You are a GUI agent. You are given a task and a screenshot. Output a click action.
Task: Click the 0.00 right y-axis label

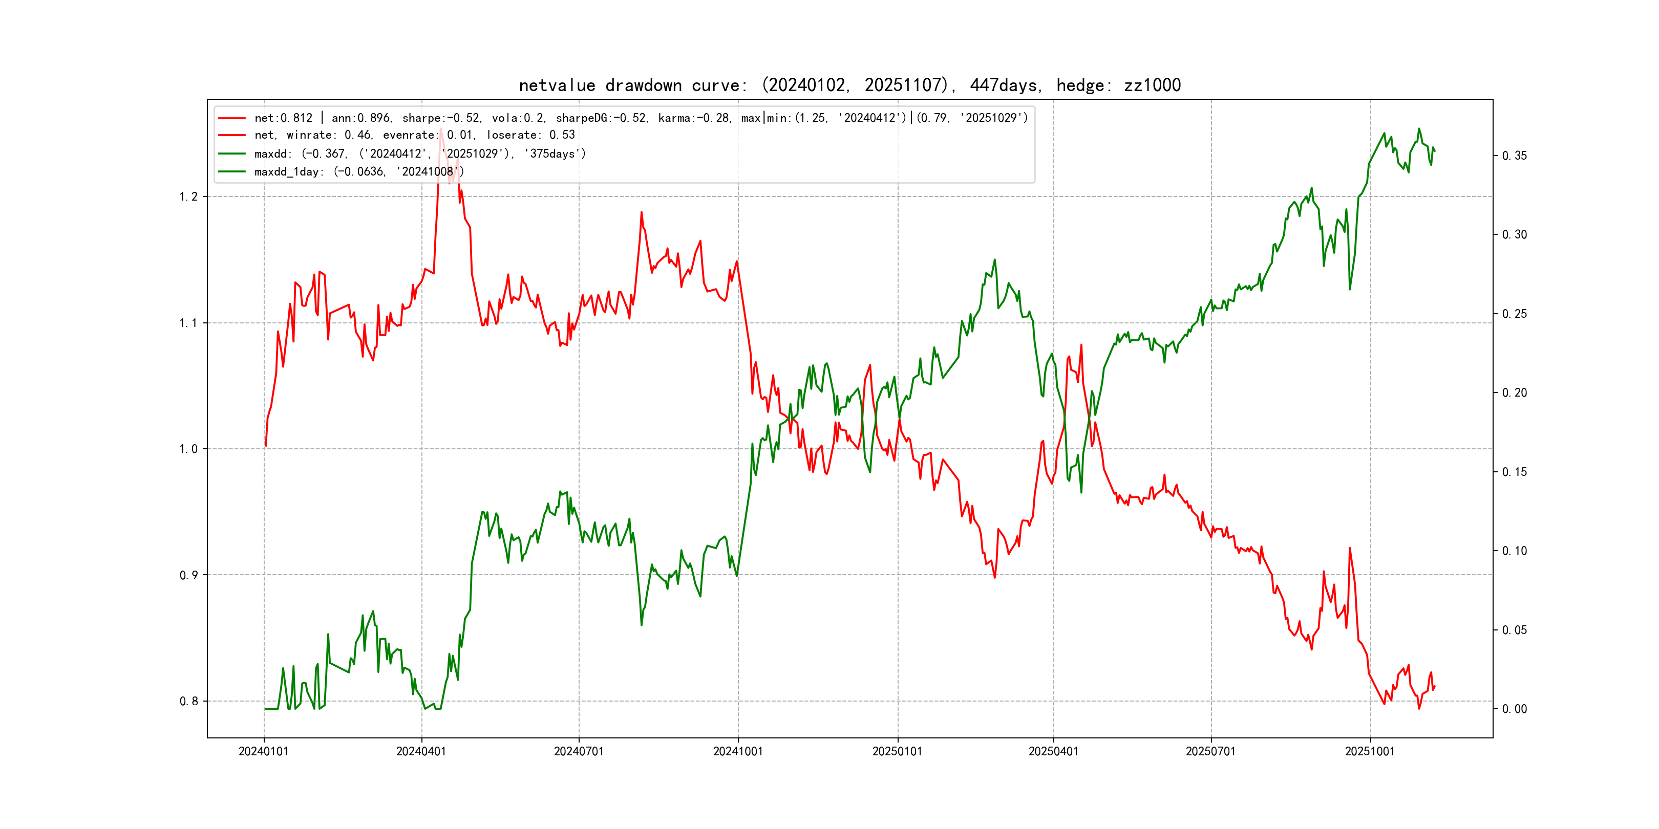[x=1514, y=709]
